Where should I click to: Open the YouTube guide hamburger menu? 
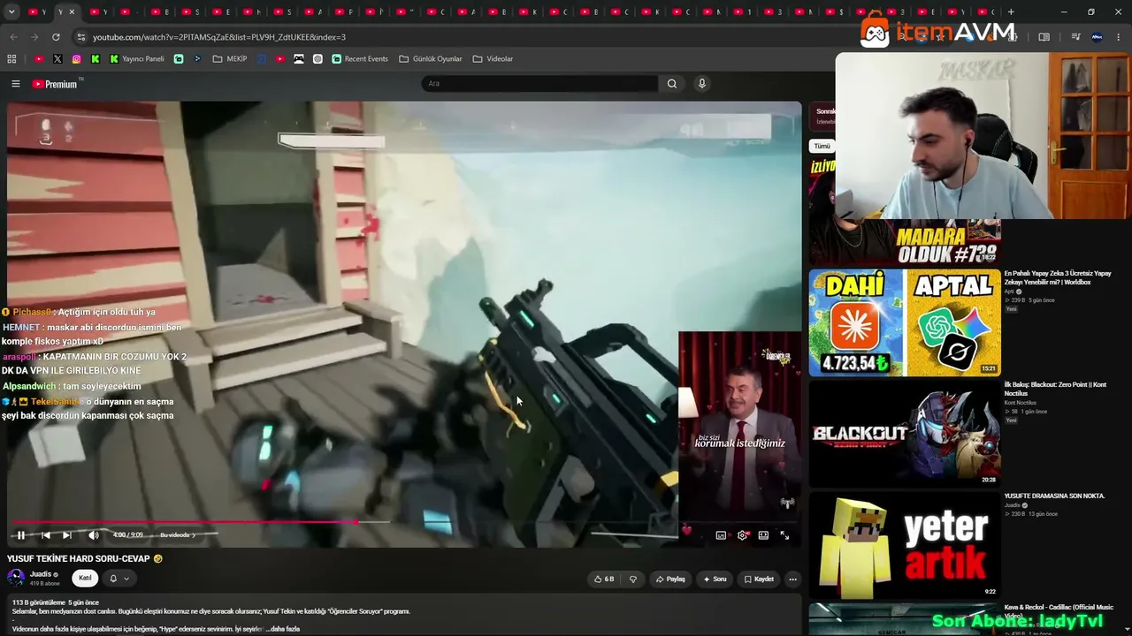[15, 84]
